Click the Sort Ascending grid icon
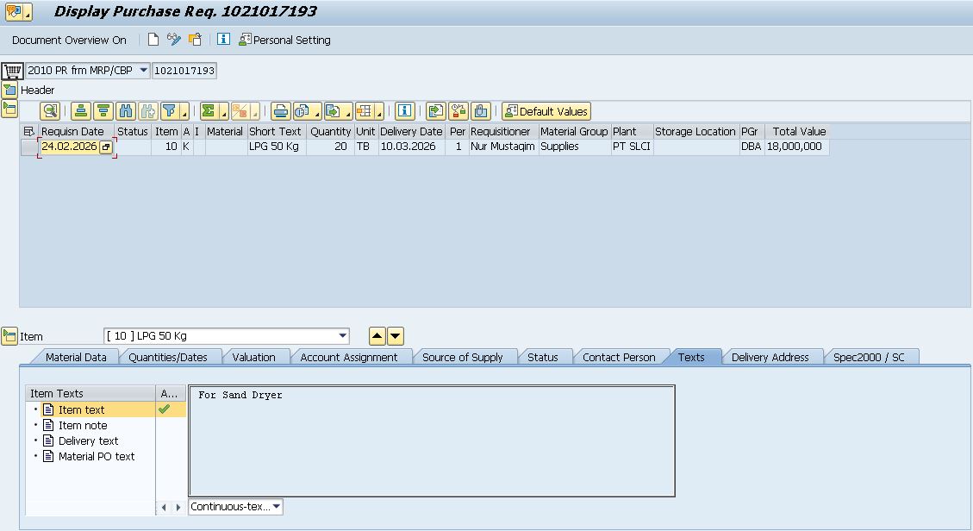 (x=81, y=111)
